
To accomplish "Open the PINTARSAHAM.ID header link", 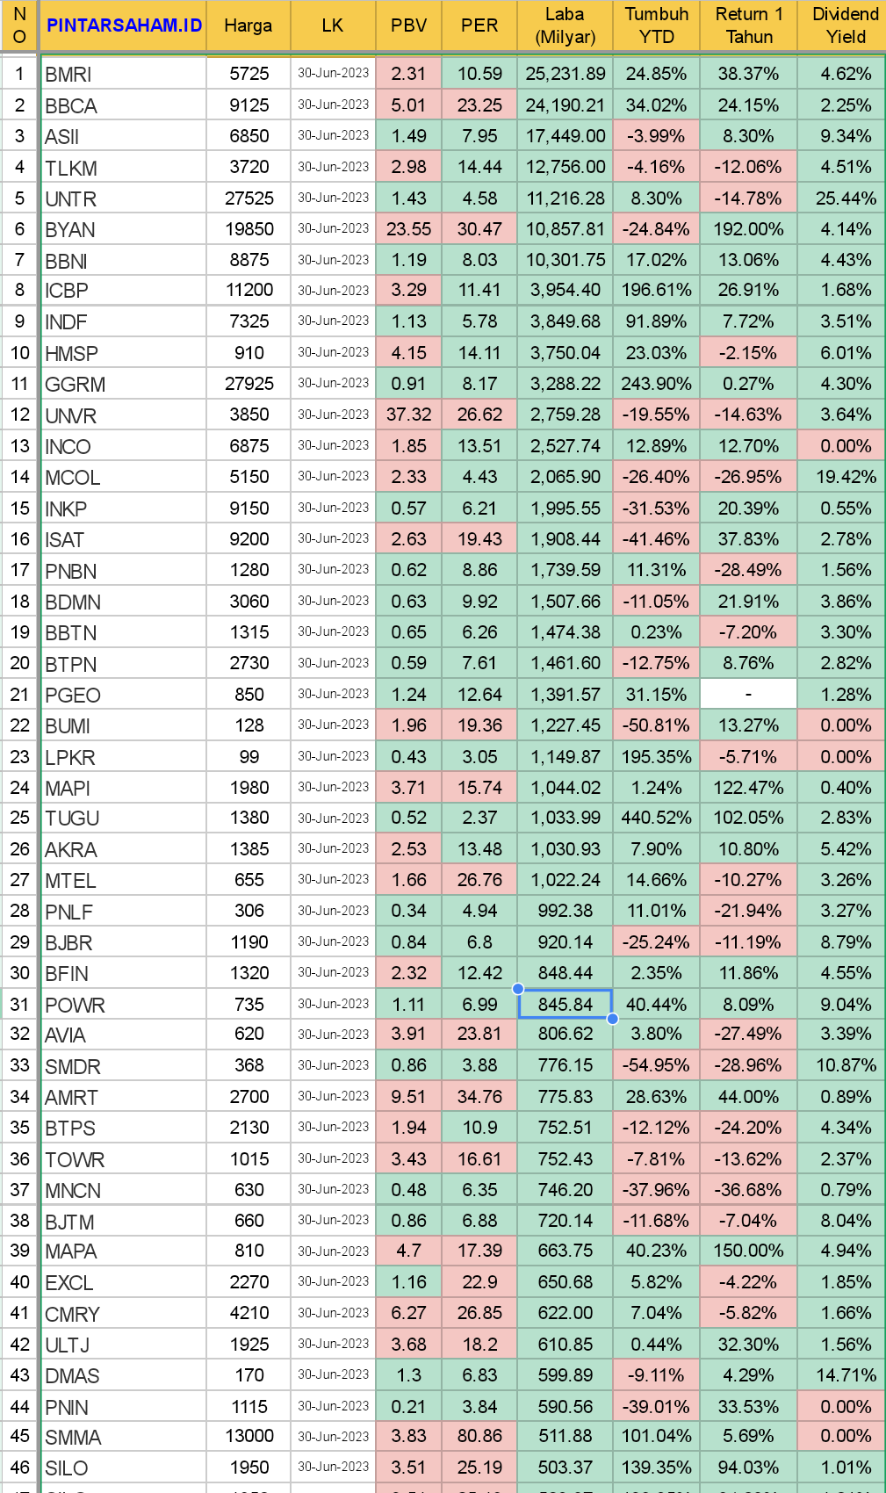I will click(124, 25).
